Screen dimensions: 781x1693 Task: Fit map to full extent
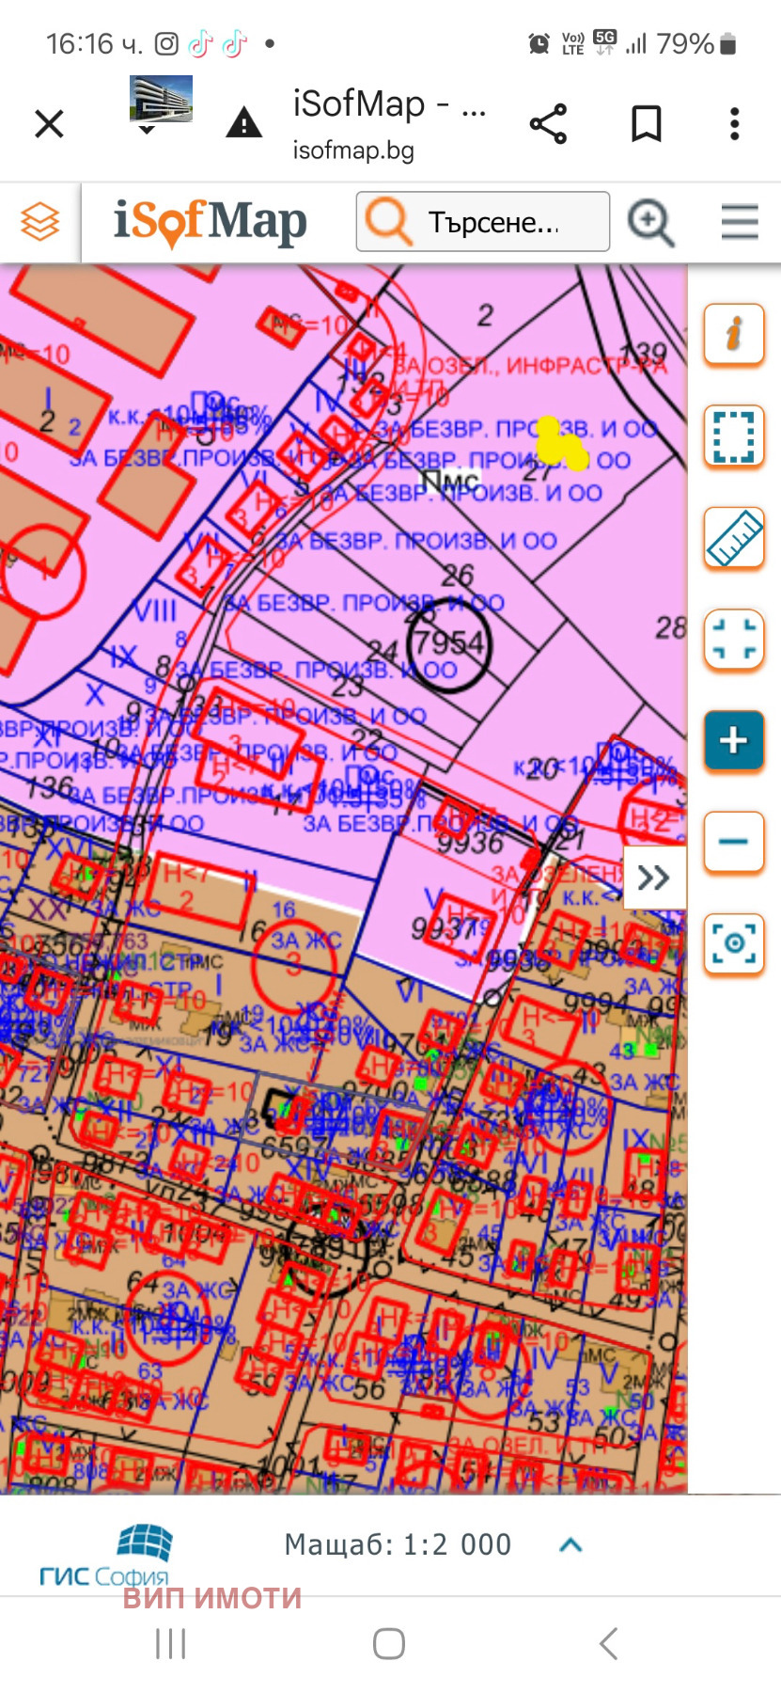733,640
